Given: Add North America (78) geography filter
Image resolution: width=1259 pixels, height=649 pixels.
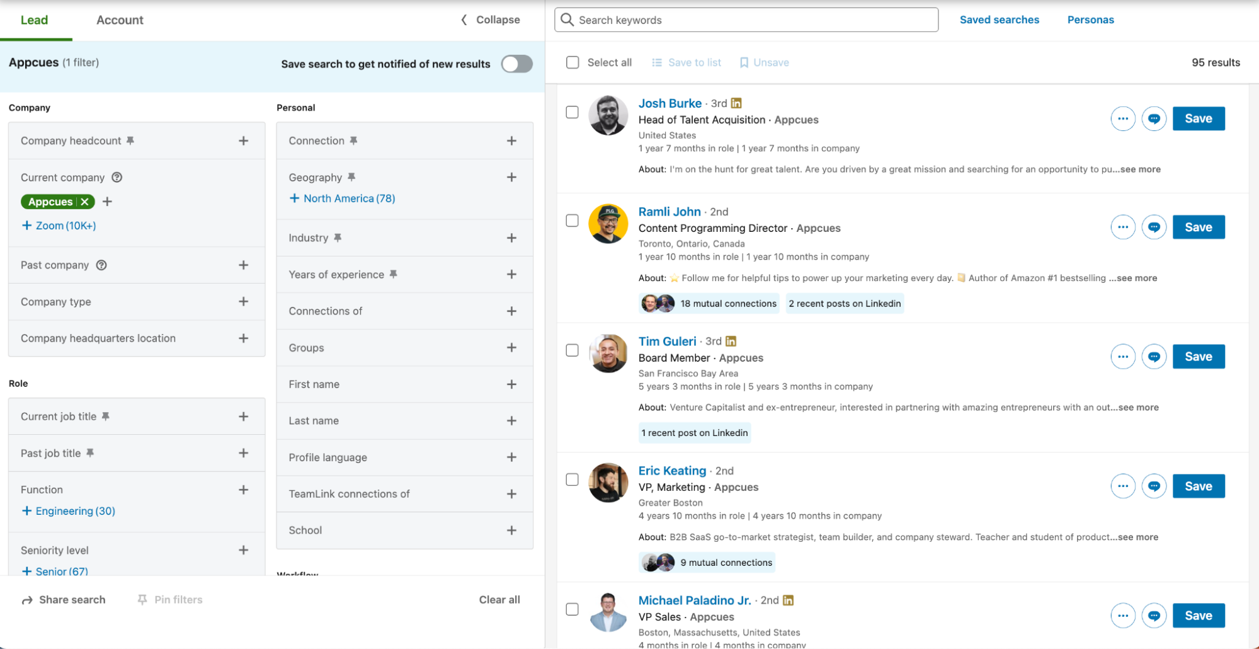Looking at the screenshot, I should coord(342,198).
